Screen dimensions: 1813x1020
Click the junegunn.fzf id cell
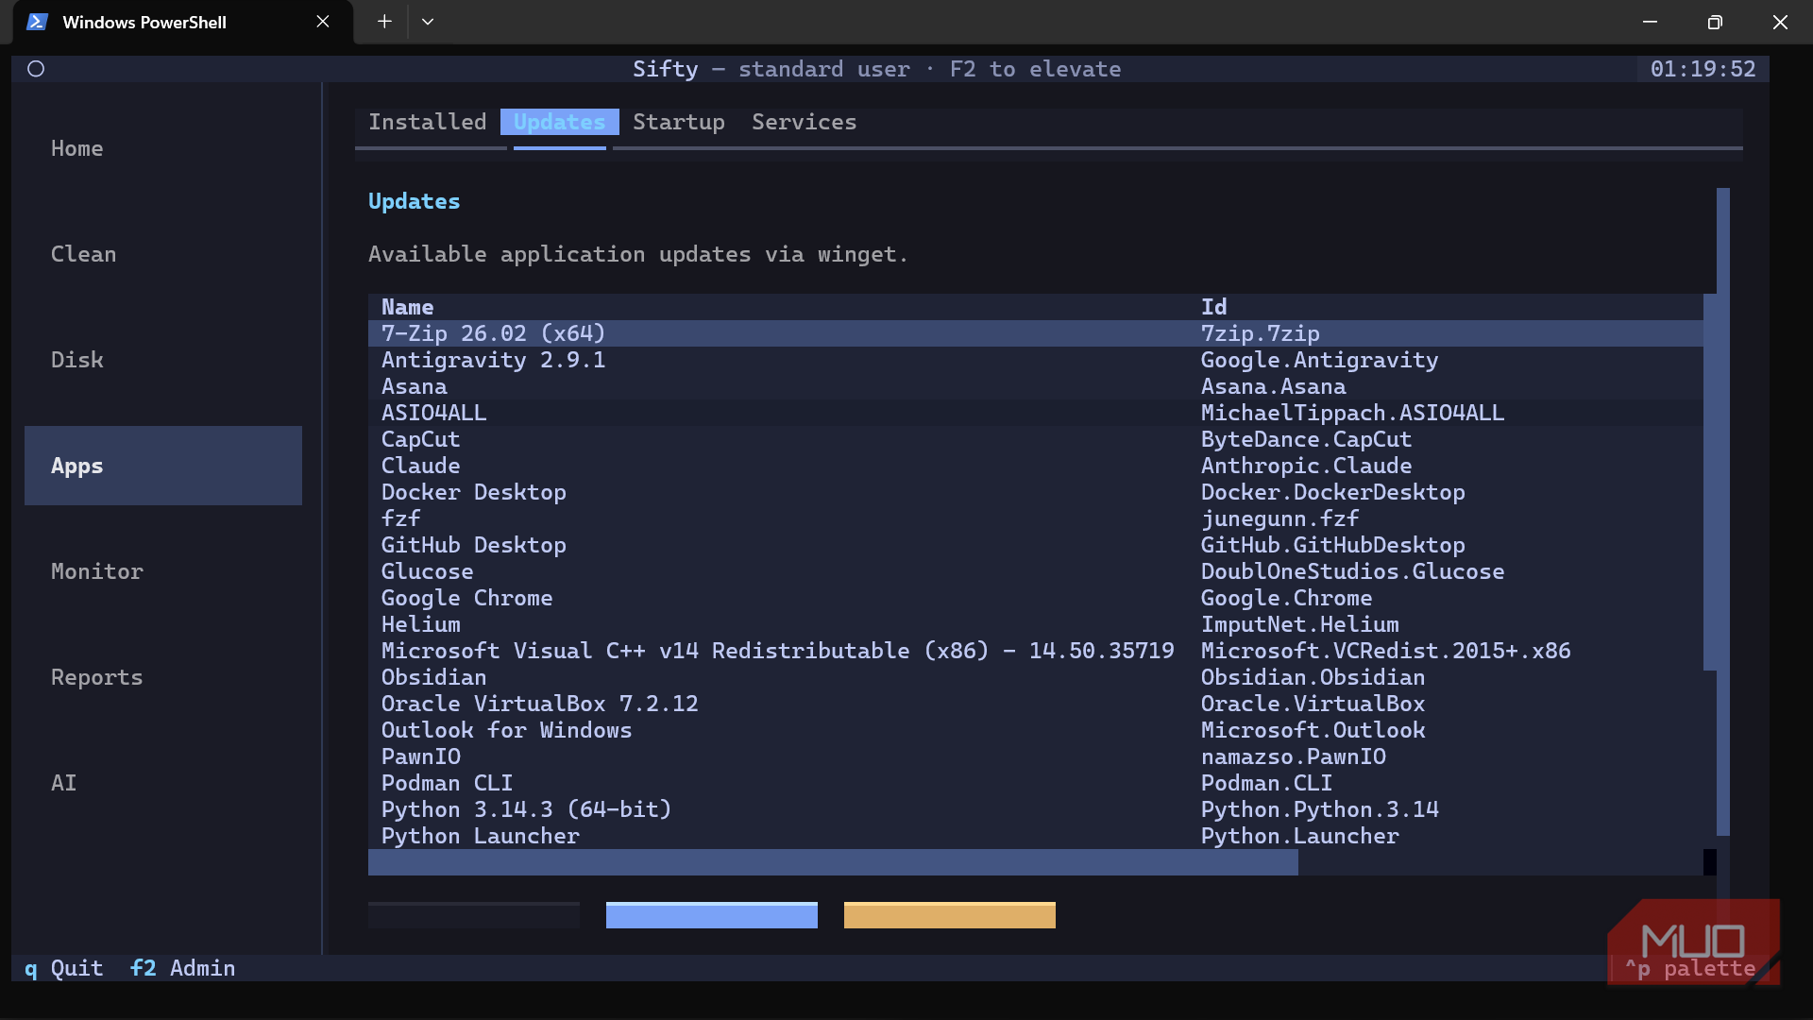[x=1279, y=518]
